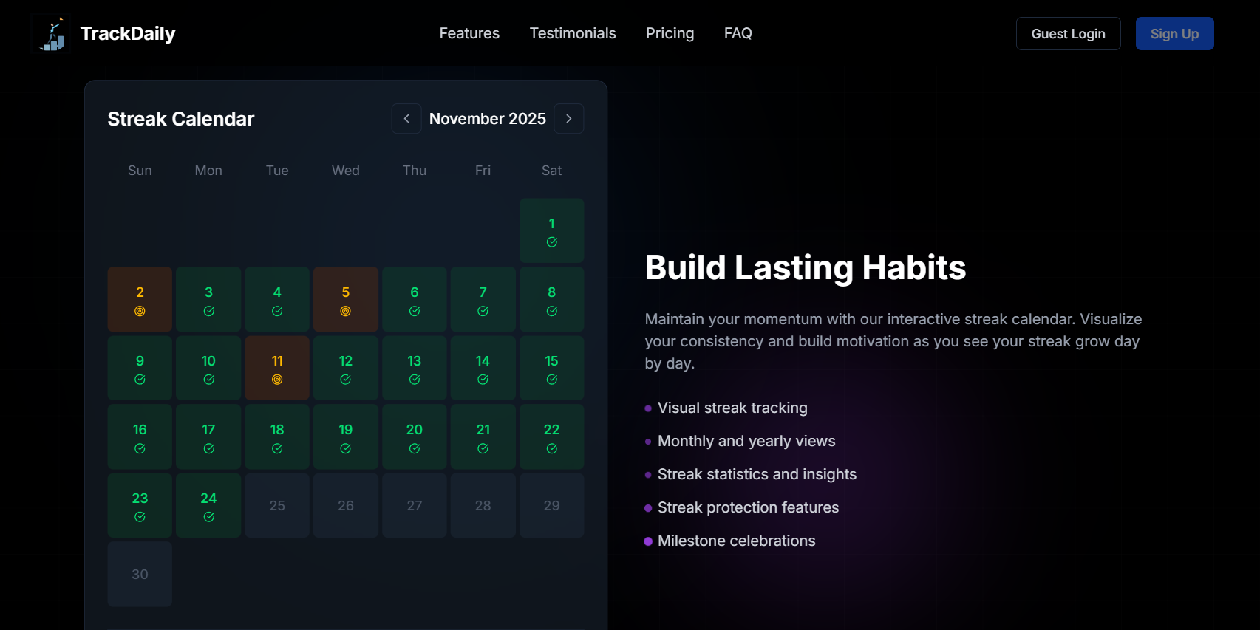Screen dimensions: 1260x630
Task: Advance to the next month
Action: point(568,118)
